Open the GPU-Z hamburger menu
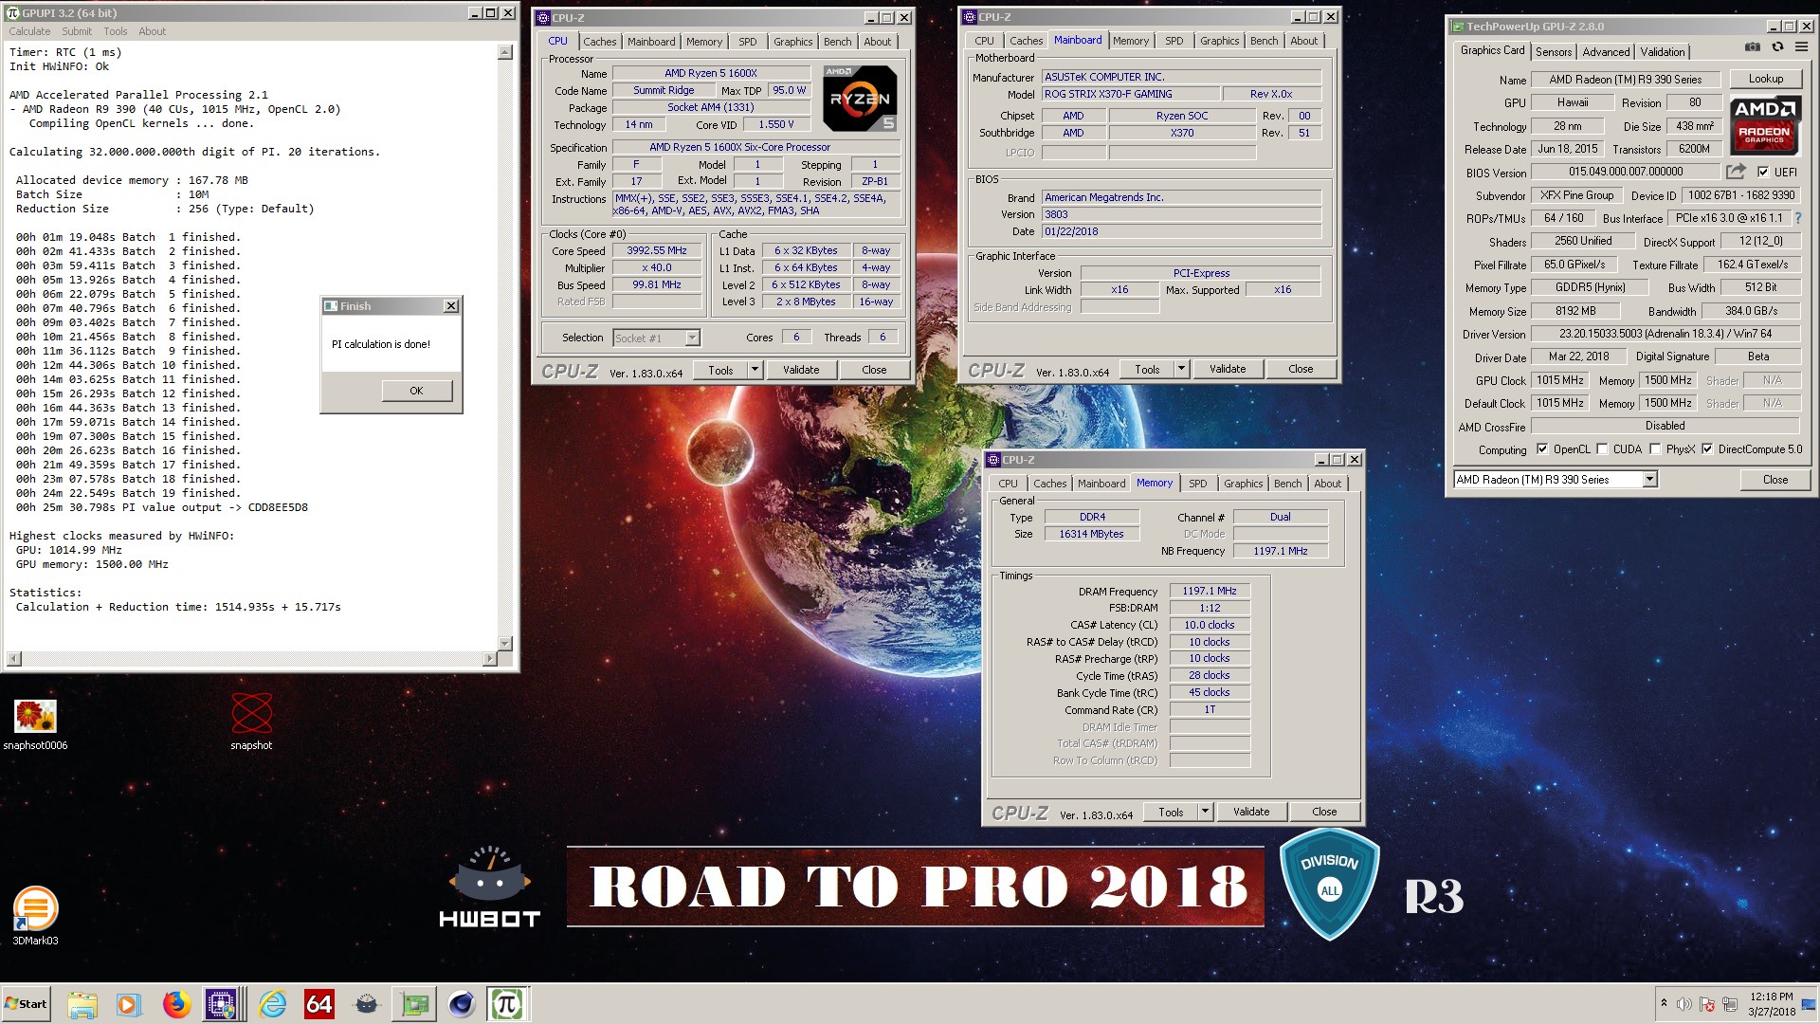 1801,47
